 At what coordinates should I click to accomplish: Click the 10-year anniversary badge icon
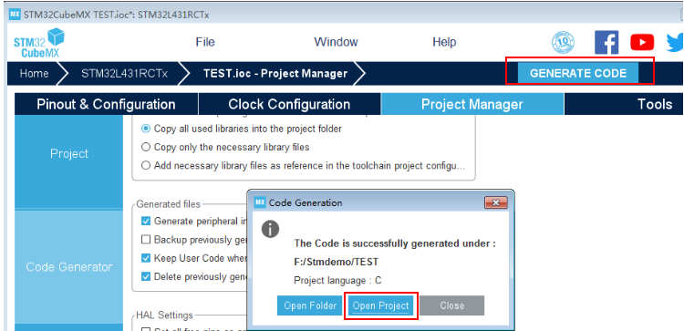pyautogui.click(x=564, y=42)
